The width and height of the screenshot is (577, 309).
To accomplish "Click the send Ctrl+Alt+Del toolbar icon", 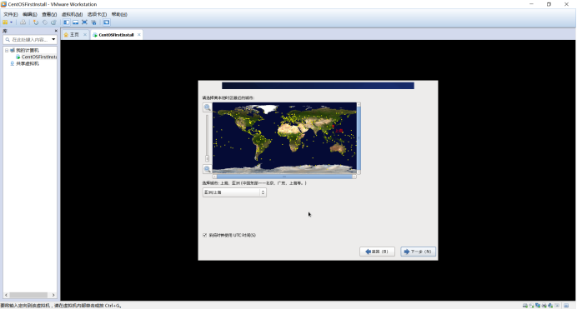I will [x=23, y=22].
